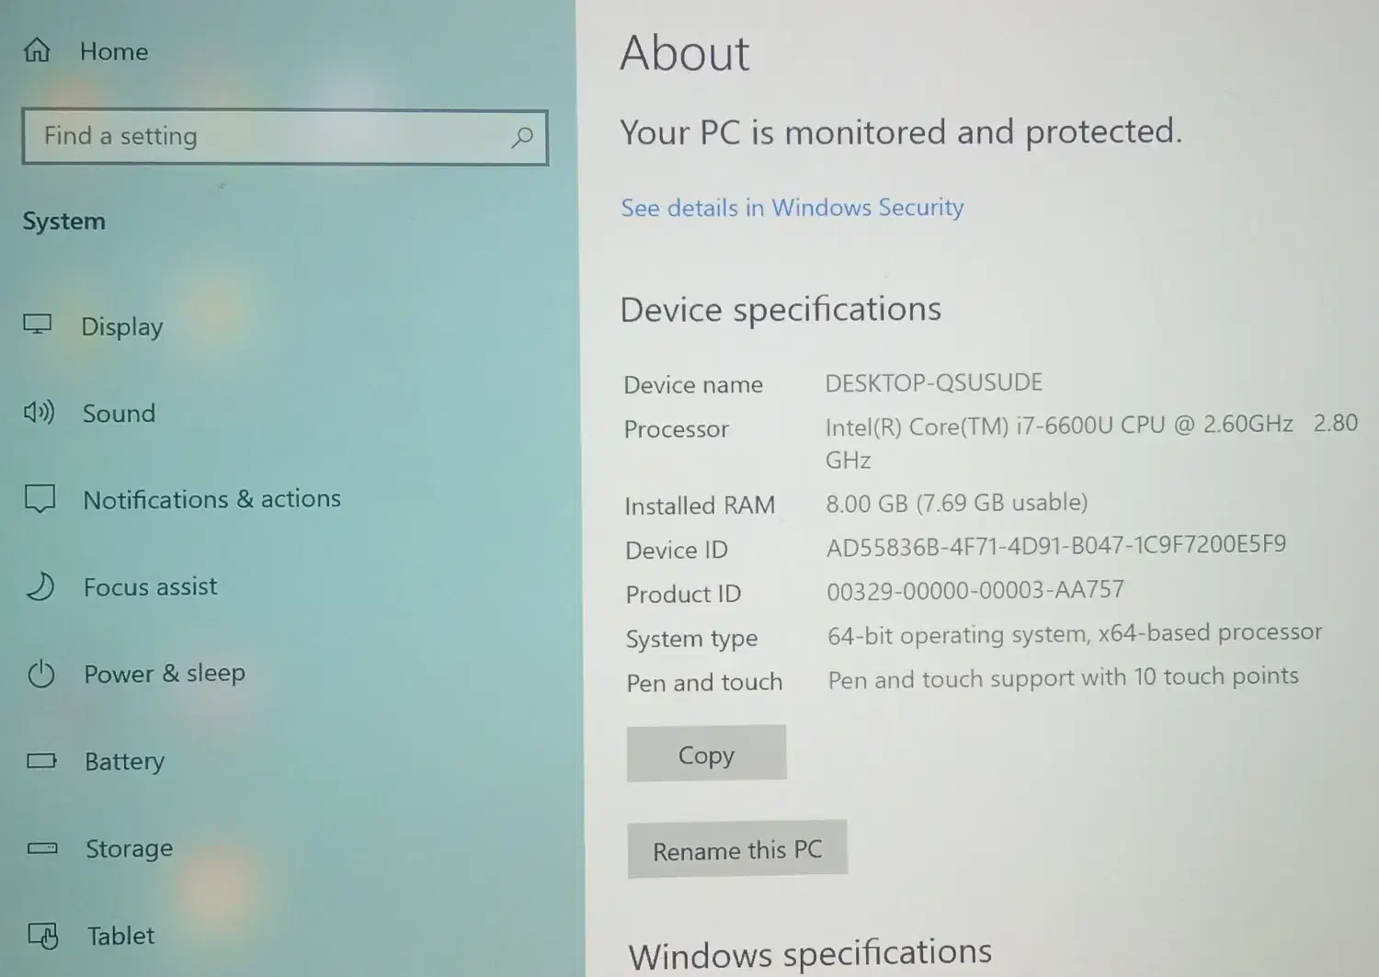Select Power & sleep label

click(x=165, y=674)
